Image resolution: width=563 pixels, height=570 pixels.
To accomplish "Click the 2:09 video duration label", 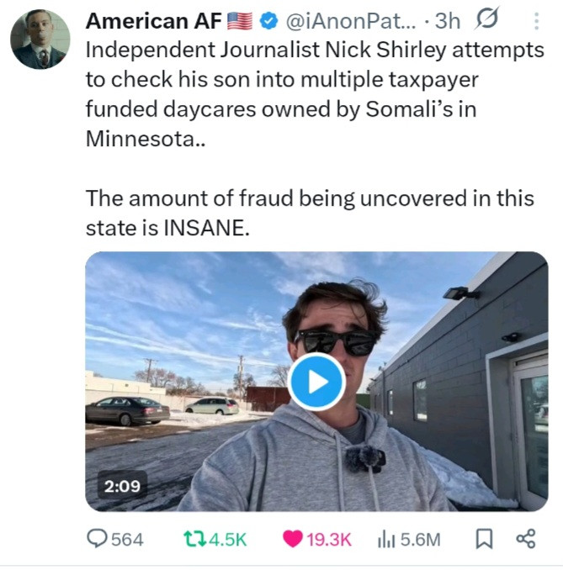I will tap(123, 485).
